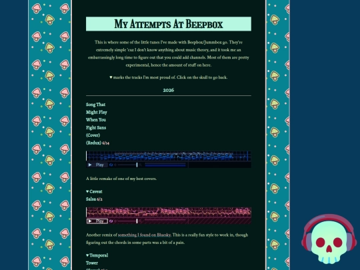Click the zoom magnifier icon in the blue player
Image resolution: width=360 pixels, height=270 pixels.
[140, 165]
